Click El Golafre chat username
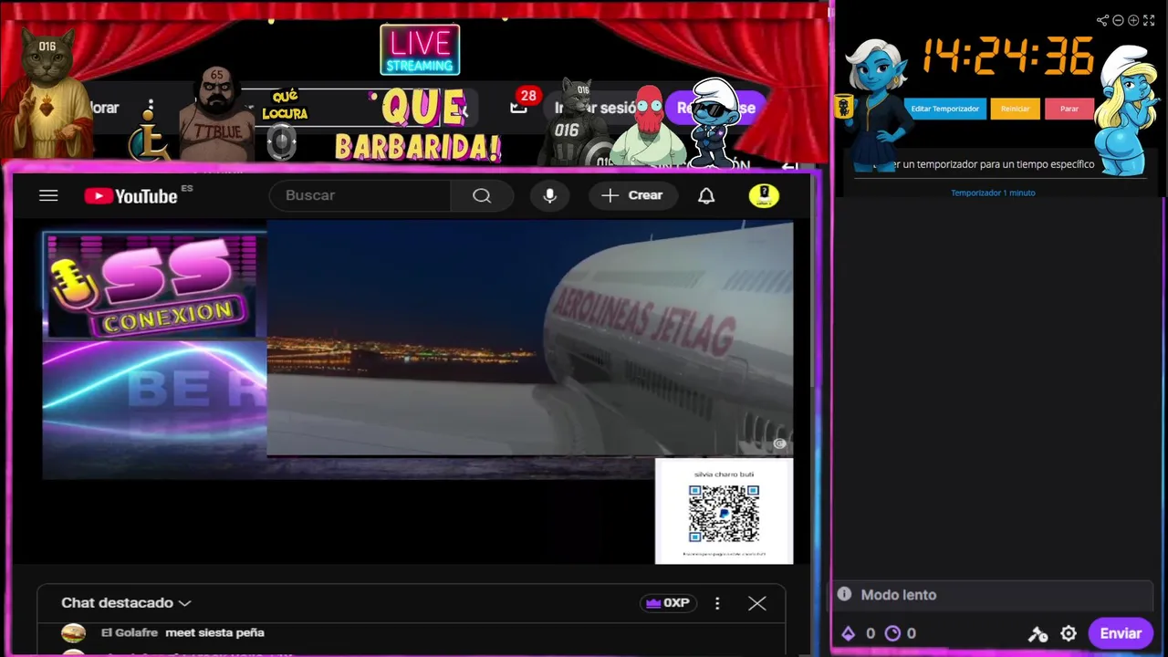Screen dimensions: 1168x657 (130, 632)
